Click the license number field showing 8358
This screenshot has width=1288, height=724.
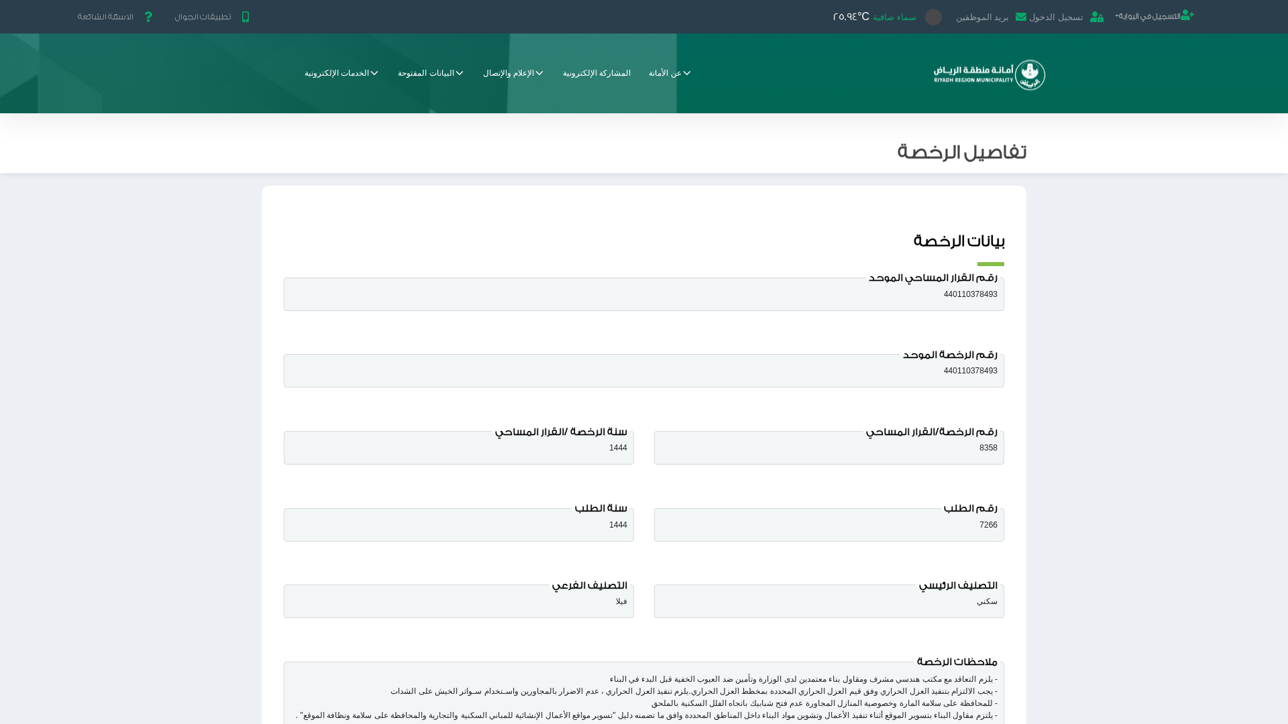pyautogui.click(x=829, y=448)
